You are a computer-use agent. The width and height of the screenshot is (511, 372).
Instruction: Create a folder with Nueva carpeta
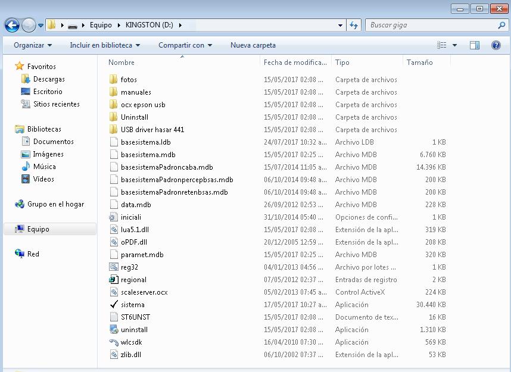click(253, 45)
